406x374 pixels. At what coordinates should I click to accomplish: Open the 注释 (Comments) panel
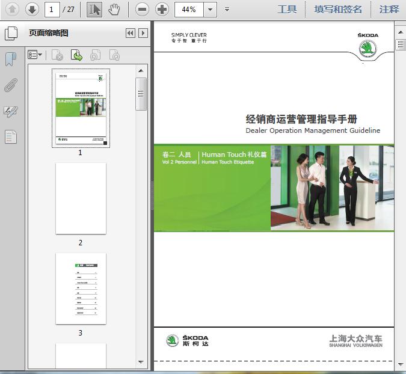[389, 10]
